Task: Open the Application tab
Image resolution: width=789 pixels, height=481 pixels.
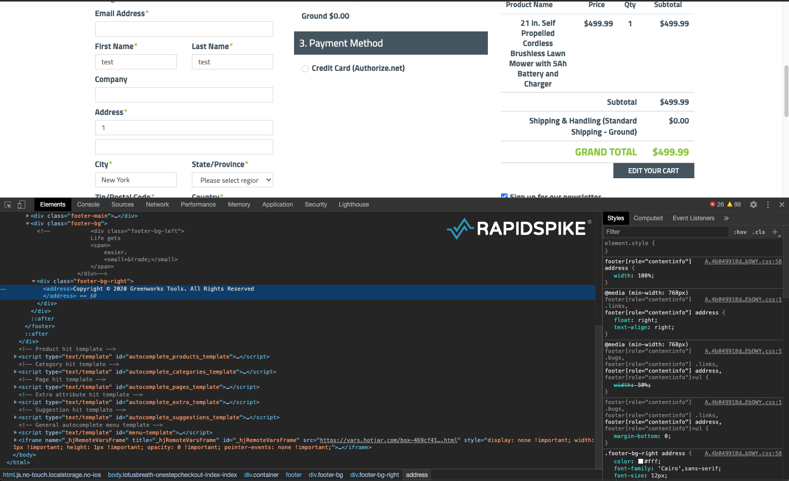Action: [x=277, y=205]
